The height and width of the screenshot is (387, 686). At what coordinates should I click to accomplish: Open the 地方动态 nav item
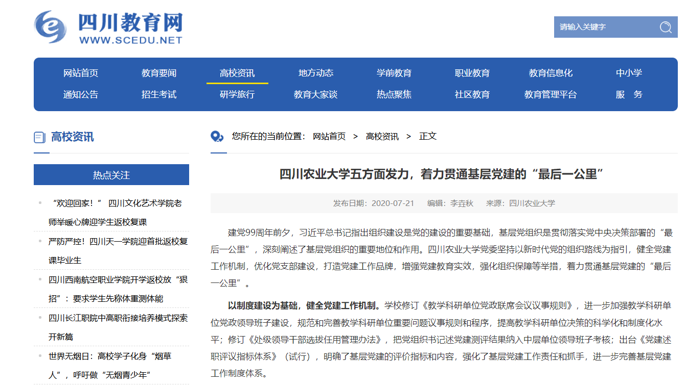point(316,73)
